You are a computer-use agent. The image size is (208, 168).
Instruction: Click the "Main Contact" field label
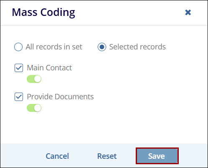point(49,68)
